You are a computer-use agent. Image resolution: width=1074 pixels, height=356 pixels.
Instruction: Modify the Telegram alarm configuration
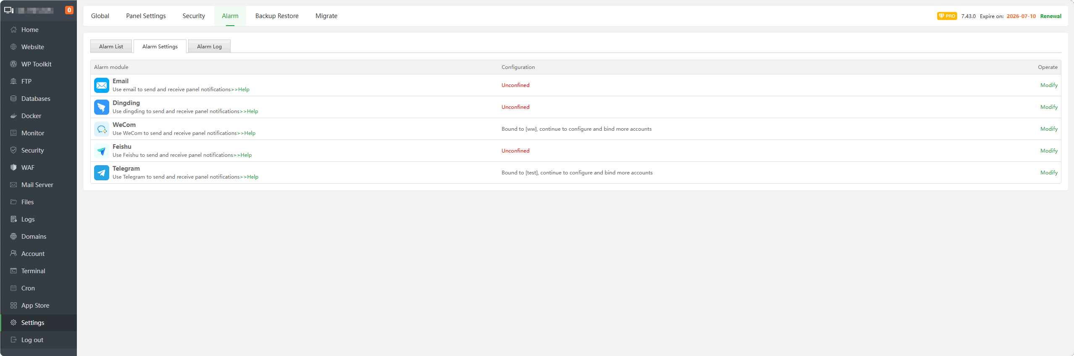(x=1048, y=173)
